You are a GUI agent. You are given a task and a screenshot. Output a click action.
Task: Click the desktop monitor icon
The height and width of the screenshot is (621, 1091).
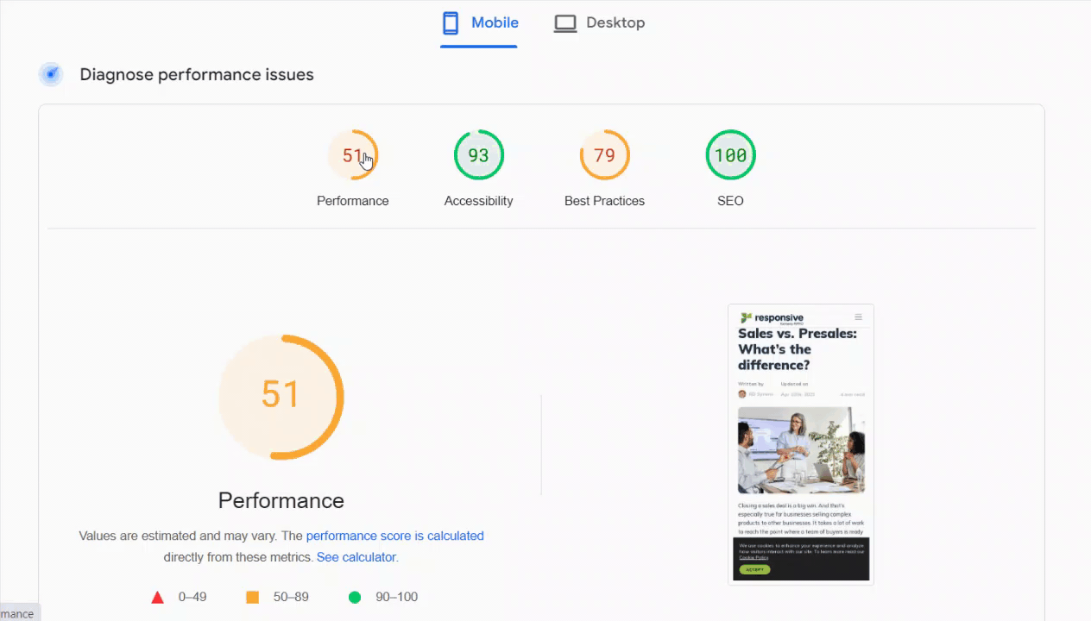click(x=565, y=23)
